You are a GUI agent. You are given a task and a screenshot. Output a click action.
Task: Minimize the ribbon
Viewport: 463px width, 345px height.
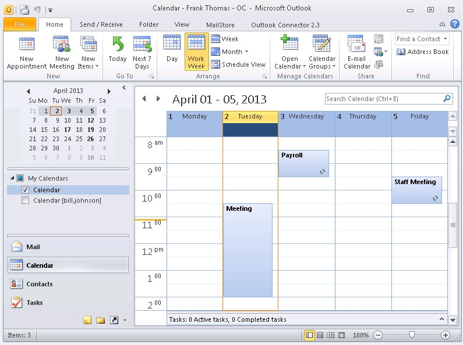[443, 24]
